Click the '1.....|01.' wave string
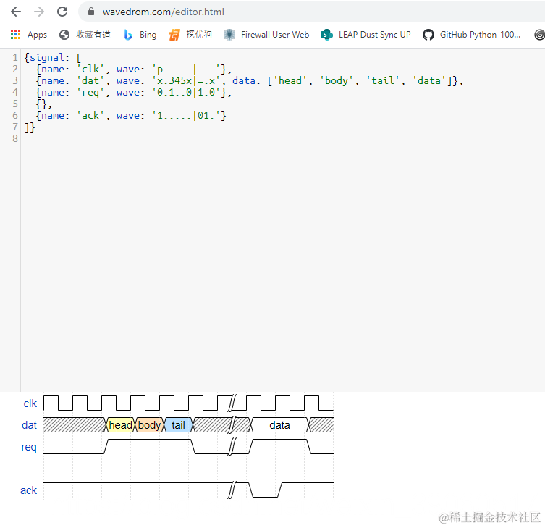The image size is (545, 528). pos(186,115)
